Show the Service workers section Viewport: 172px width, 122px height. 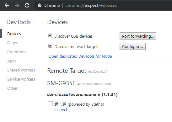(21, 79)
